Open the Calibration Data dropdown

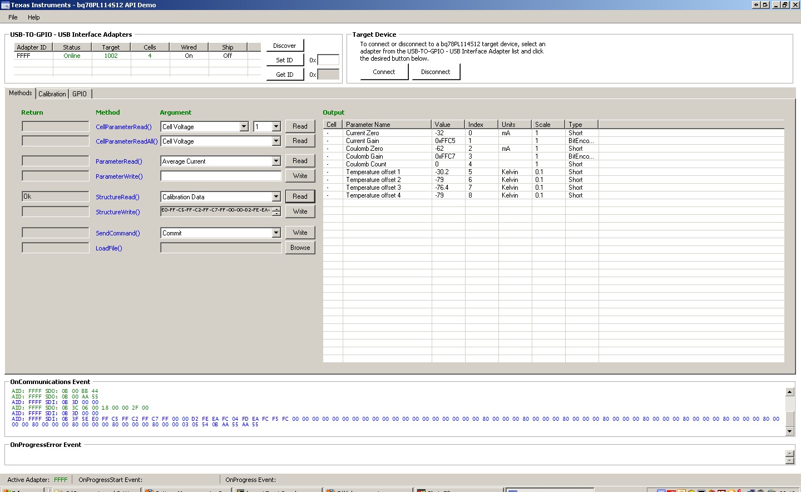(x=276, y=197)
